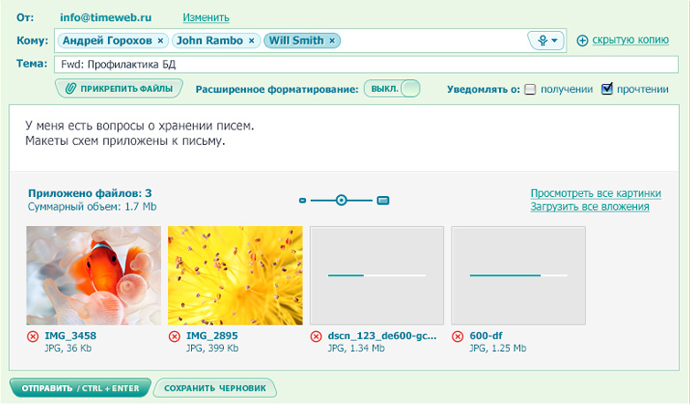This screenshot has height=404, width=690.
Task: Delete attachment 600-df with red x
Action: (458, 337)
